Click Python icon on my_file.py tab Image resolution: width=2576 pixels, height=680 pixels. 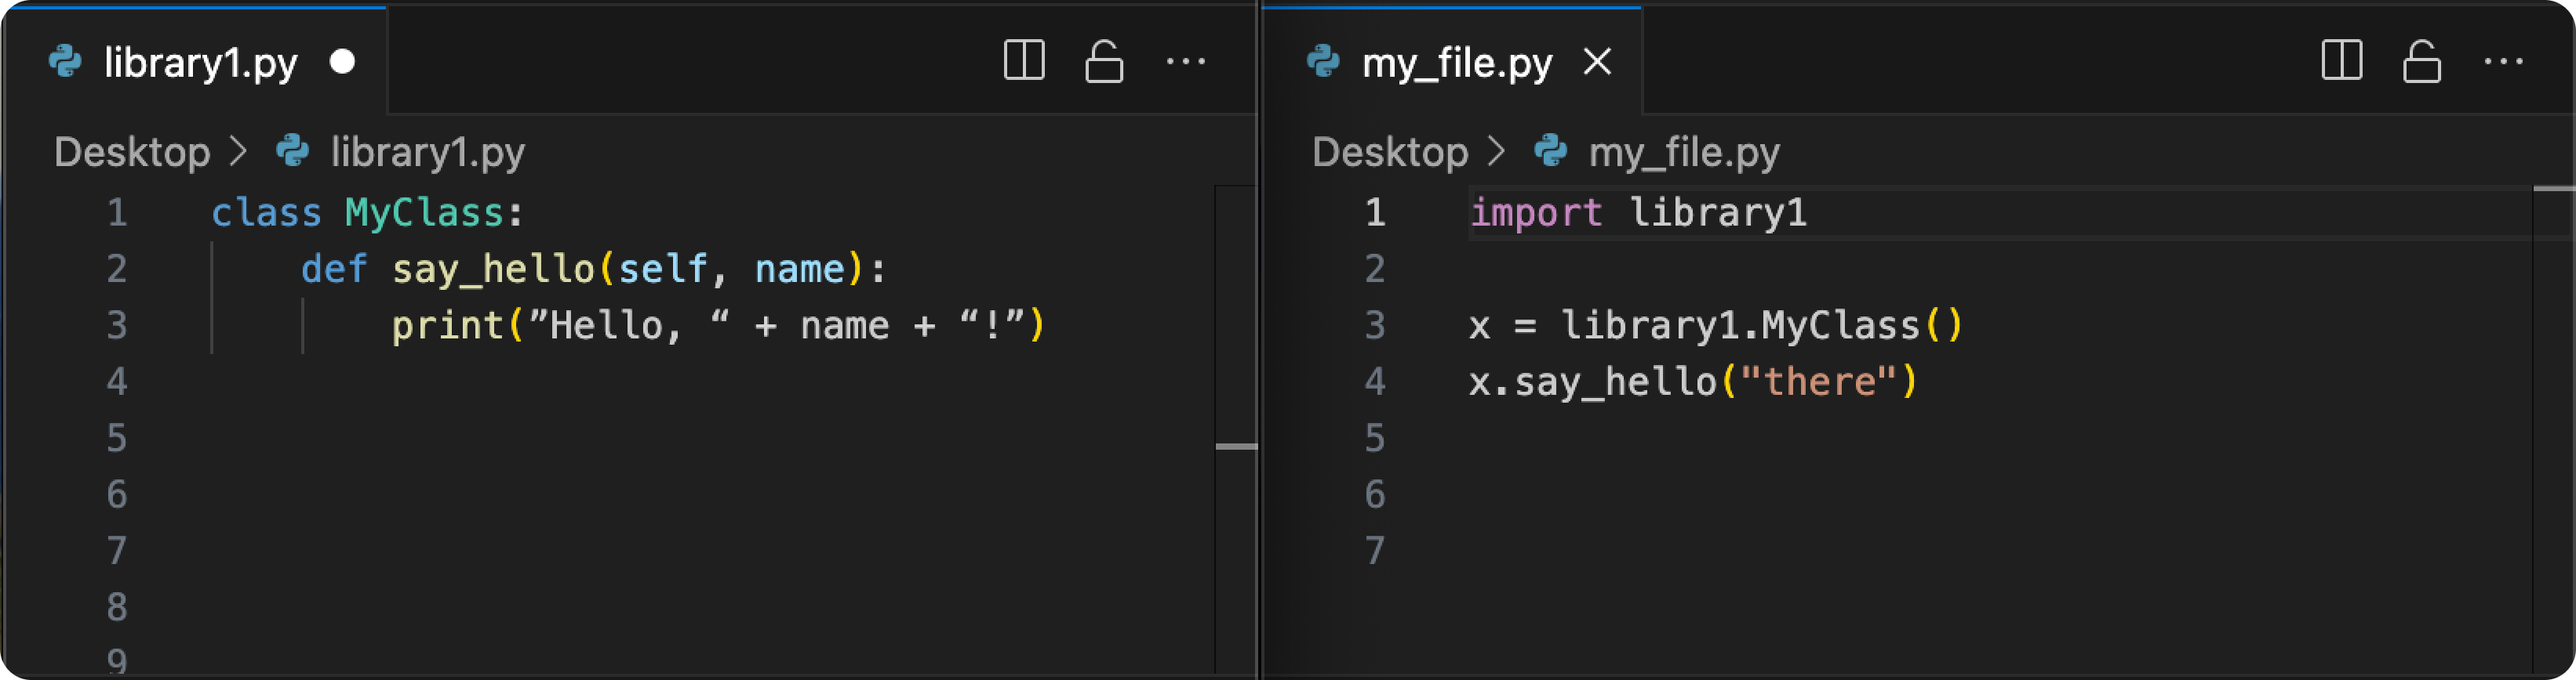[1322, 62]
